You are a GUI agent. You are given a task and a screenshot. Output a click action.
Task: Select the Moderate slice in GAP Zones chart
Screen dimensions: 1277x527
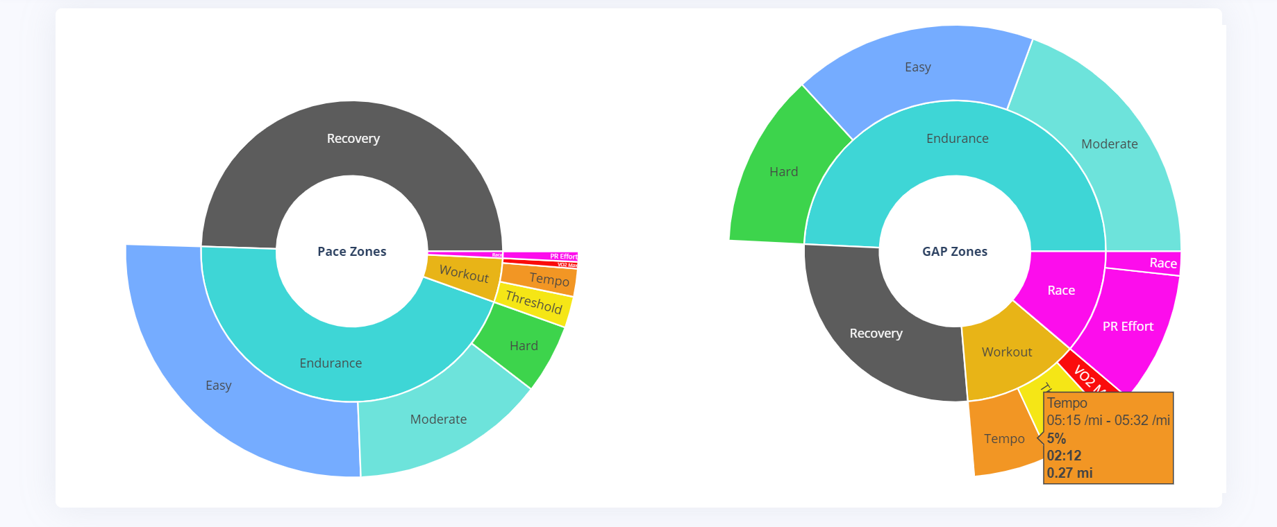1109,144
